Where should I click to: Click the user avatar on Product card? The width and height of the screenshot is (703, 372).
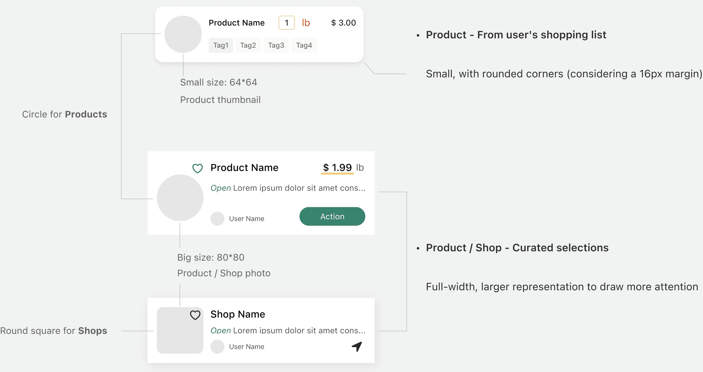click(x=217, y=219)
